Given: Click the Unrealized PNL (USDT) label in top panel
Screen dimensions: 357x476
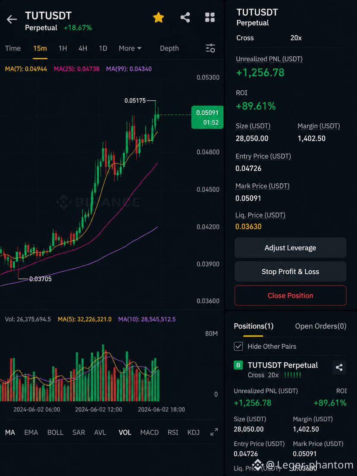Looking at the screenshot, I should pos(269,59).
